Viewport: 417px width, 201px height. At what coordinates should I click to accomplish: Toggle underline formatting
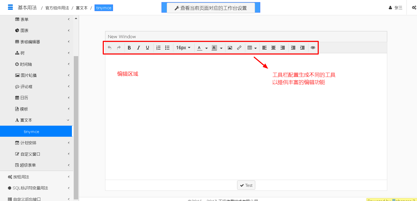(x=148, y=48)
